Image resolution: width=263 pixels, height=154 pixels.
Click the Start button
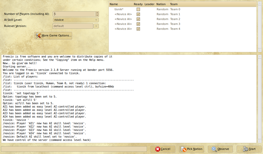tap(249, 149)
